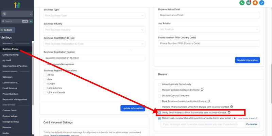
Task: Click info icon next to Merge Facebook Contacts
Action: [x=202, y=90]
